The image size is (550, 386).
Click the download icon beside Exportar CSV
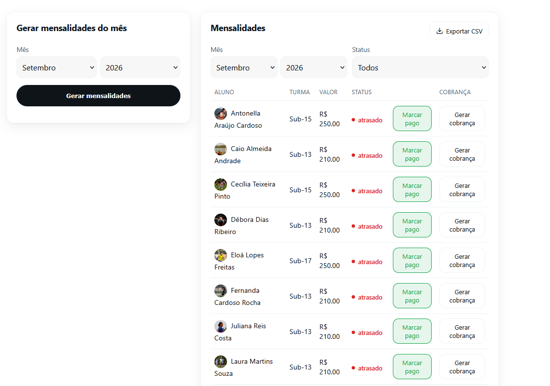(x=439, y=31)
